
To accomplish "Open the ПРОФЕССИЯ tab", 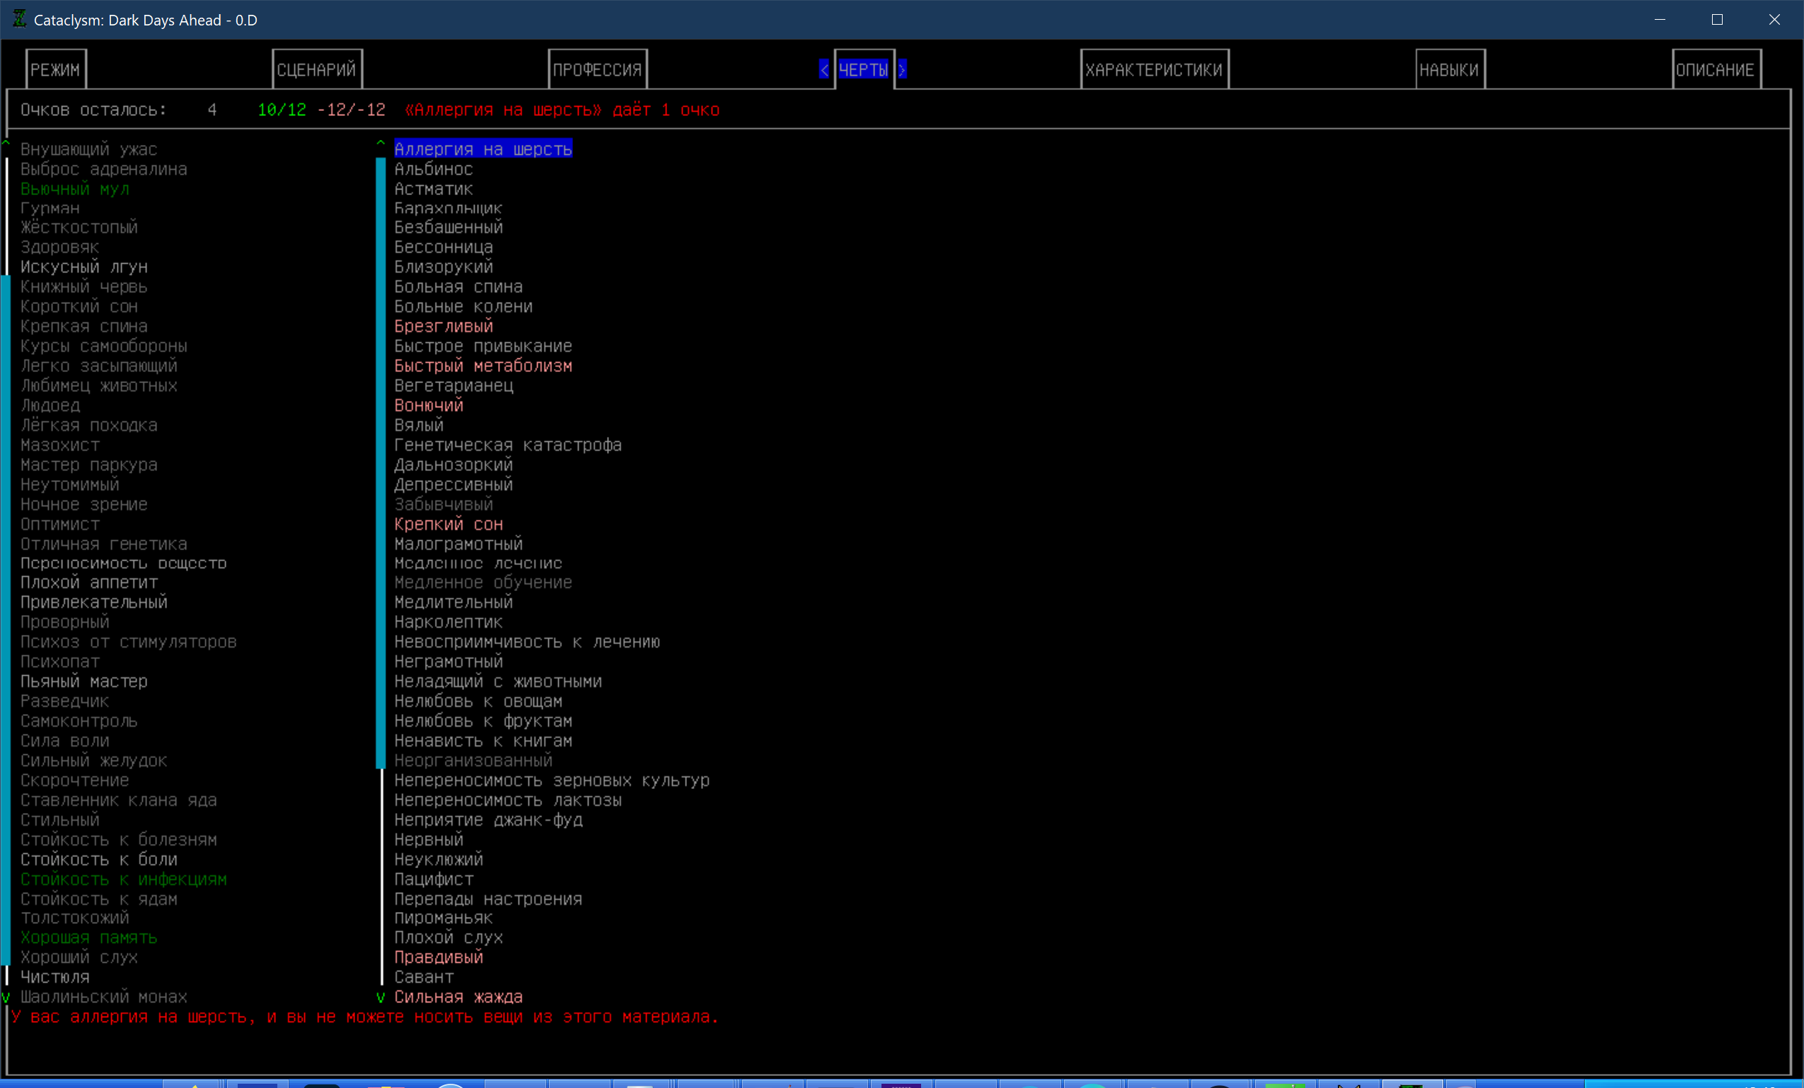I will coord(596,69).
